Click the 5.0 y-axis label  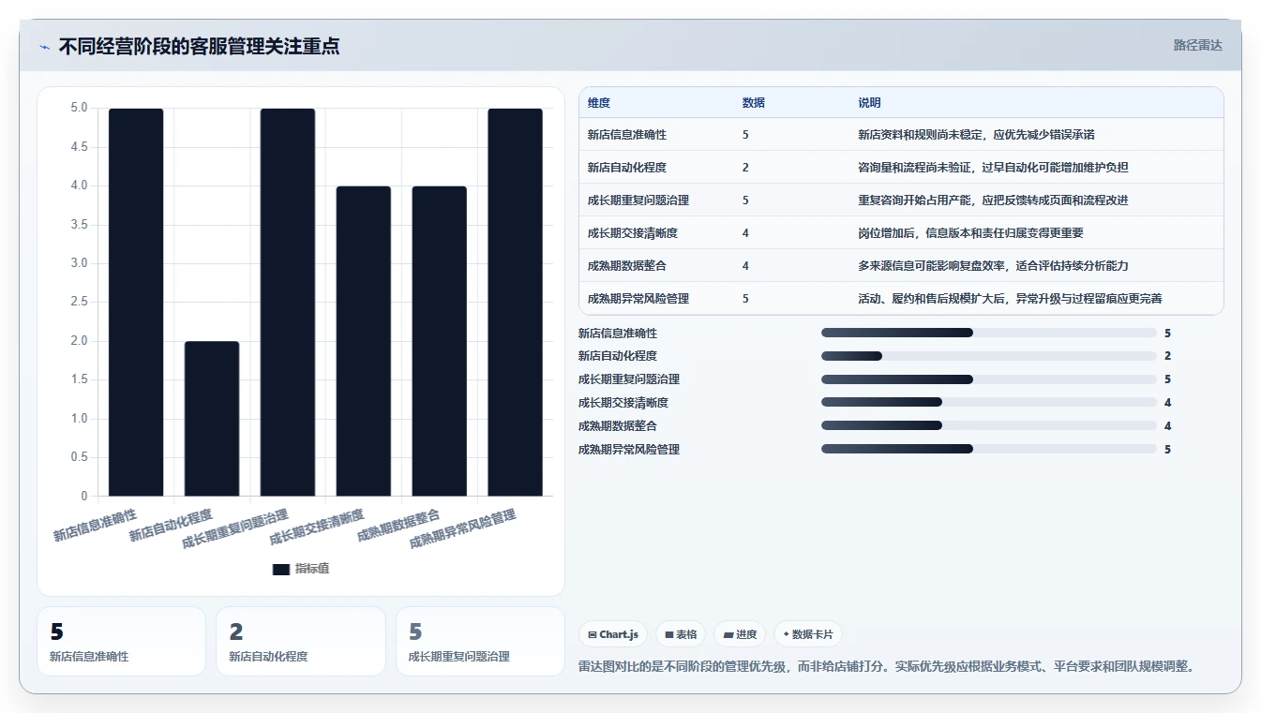[79, 109]
